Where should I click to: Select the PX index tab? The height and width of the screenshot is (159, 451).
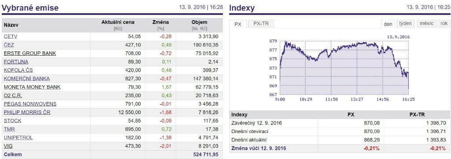238,24
